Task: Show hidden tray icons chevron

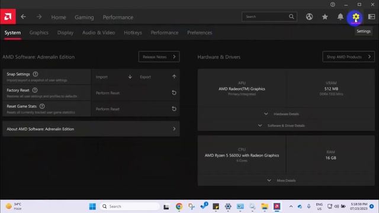Action: click(x=291, y=206)
